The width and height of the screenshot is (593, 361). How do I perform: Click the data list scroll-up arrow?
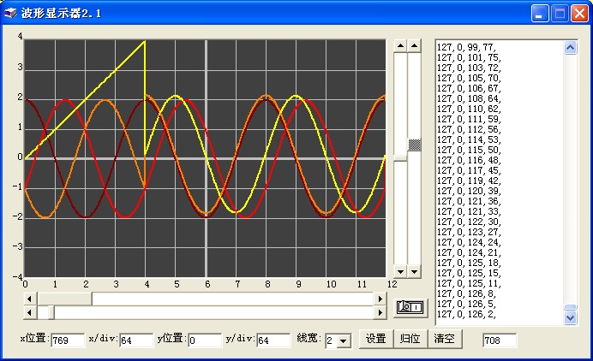(571, 48)
